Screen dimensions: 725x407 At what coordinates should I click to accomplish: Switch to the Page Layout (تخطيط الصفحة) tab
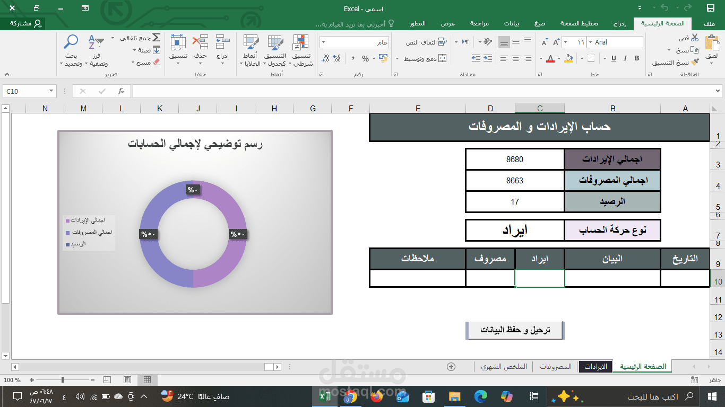(x=580, y=24)
